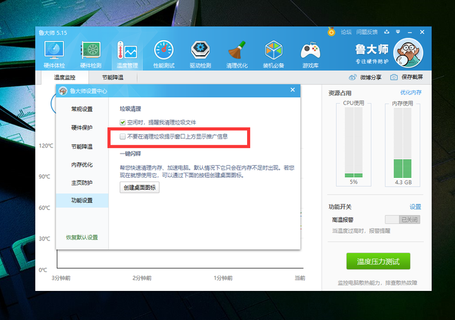Open the title bar dropdown menu arrow
This screenshot has height=320, width=455.
point(398,32)
